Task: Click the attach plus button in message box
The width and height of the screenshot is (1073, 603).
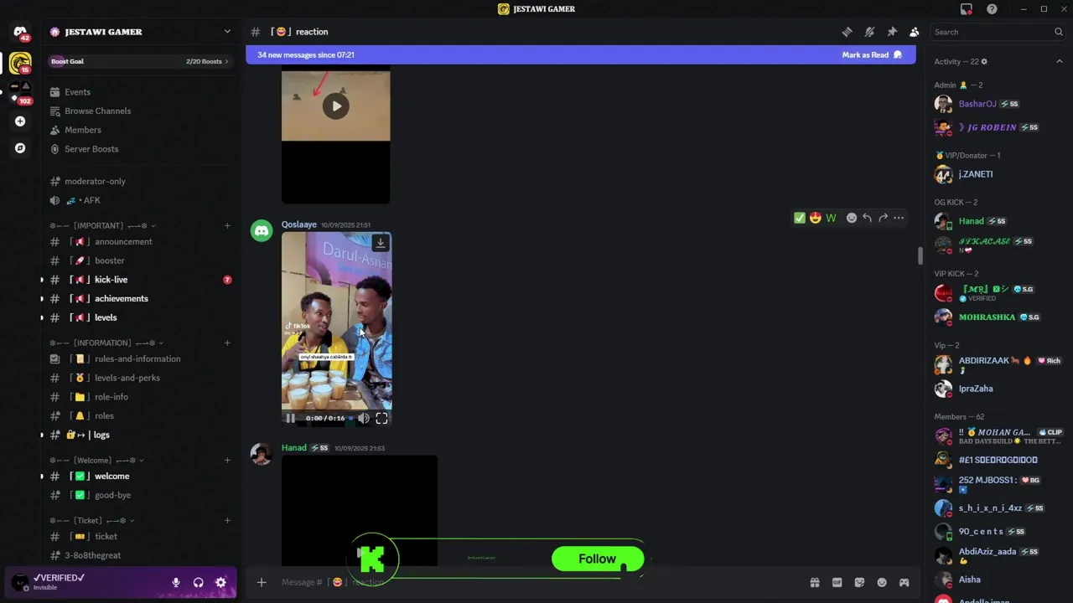Action: 262,582
